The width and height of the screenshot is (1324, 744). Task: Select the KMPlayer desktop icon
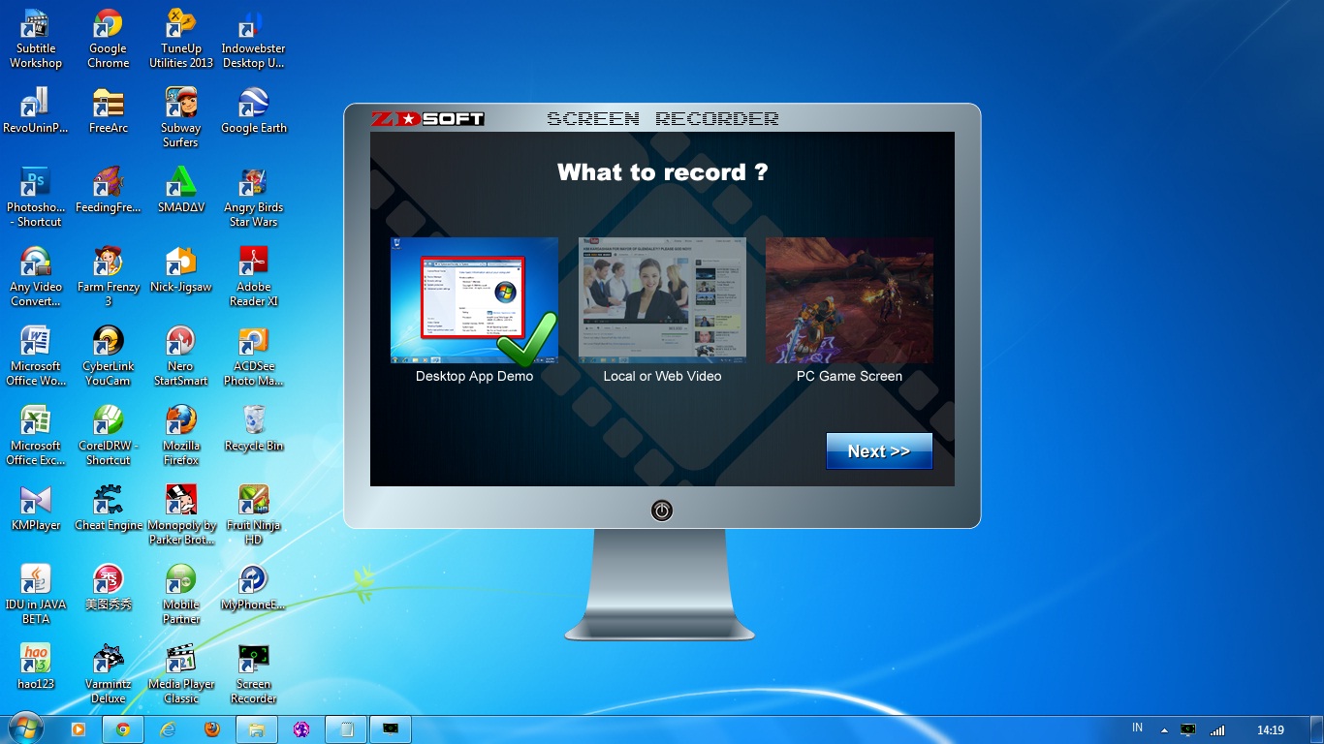(36, 509)
